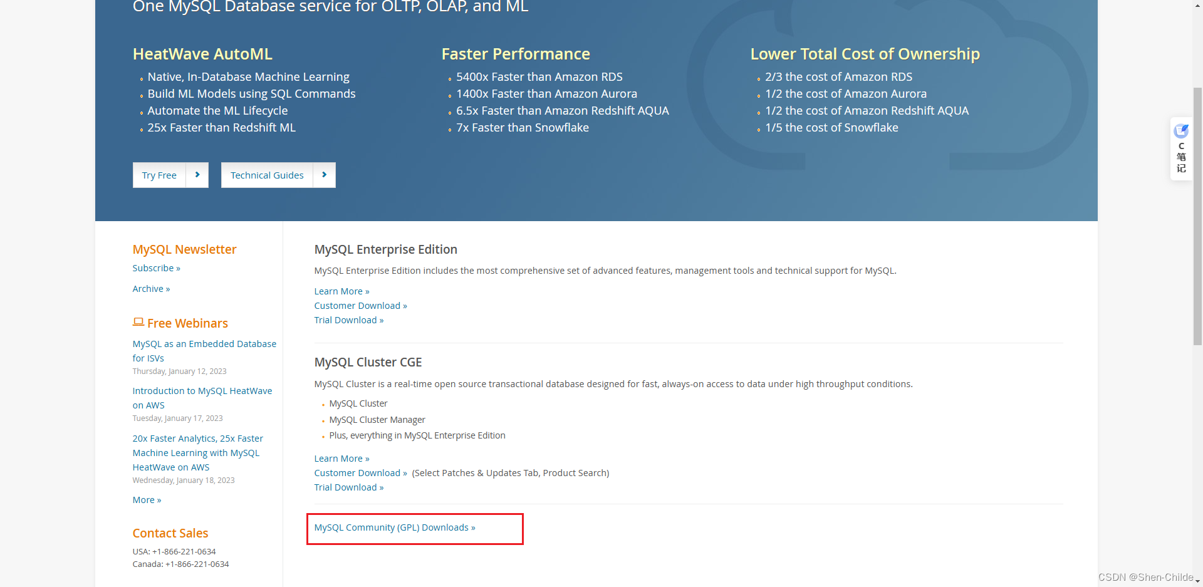Click 'Thursday, January 12, 2023' date text
Screen dimensions: 1203x587
coord(179,371)
